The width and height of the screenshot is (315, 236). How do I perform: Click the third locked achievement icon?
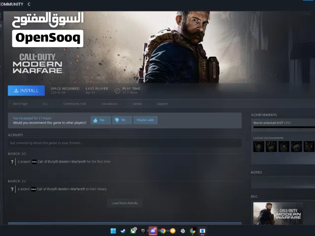(284, 147)
